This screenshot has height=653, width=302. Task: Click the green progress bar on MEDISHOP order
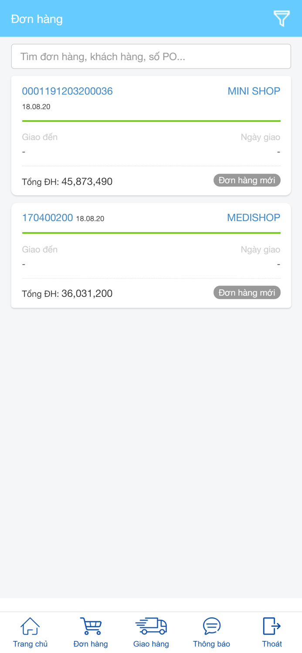click(151, 233)
